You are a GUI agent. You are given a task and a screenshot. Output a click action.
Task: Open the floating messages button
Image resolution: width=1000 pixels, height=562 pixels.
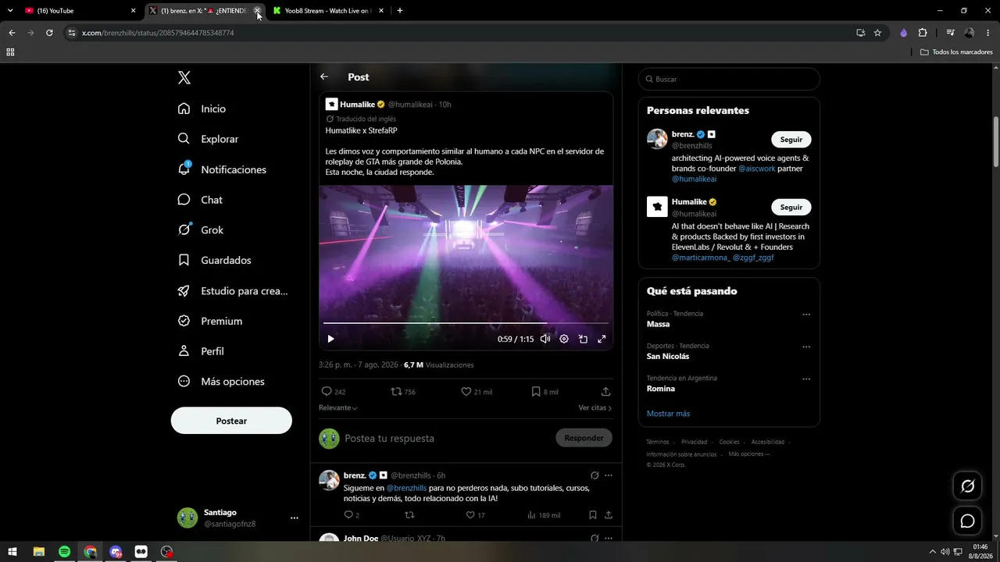pyautogui.click(x=967, y=521)
